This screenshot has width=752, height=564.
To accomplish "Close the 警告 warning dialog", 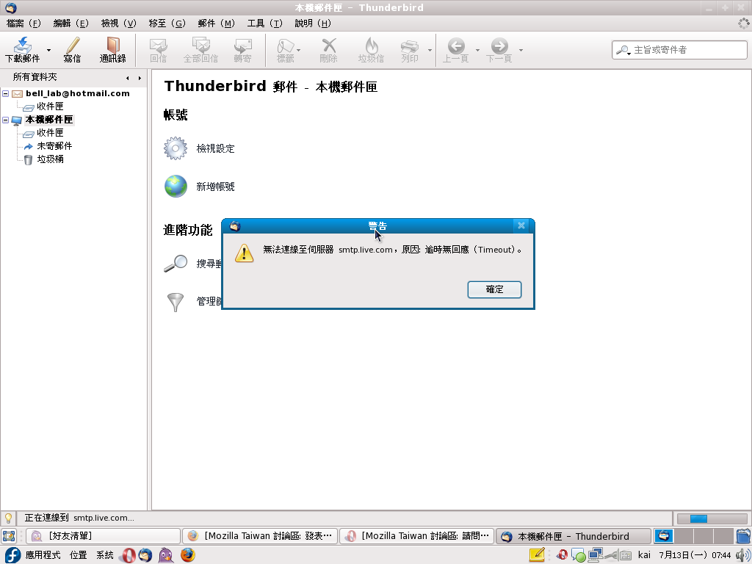I will tap(521, 225).
